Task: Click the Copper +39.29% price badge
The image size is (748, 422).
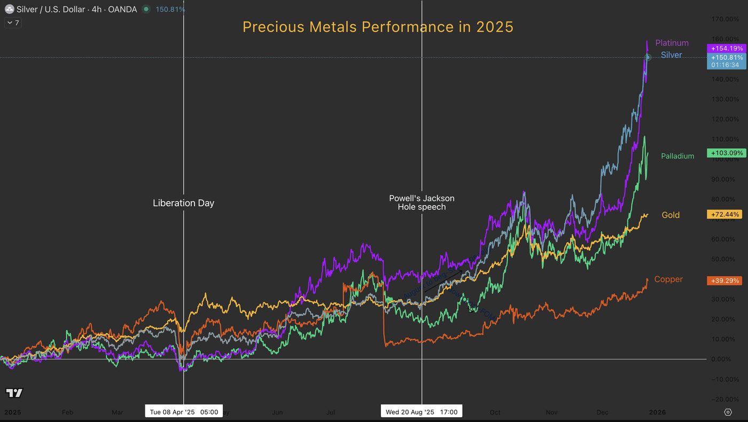Action: point(724,280)
